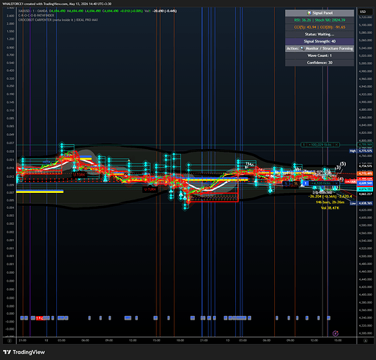Screen dimensions: 376x360
Task: Click the U-TURN label near 06:00 on 12th
Action: click(x=79, y=175)
